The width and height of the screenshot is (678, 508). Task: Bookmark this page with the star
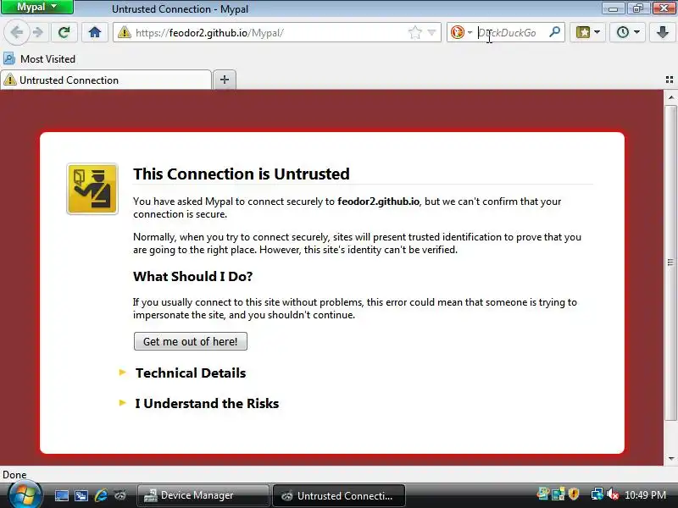tap(414, 32)
